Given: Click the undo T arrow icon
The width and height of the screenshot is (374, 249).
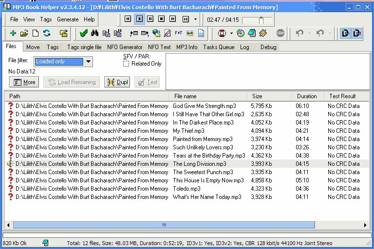Looking at the screenshot, I should click(x=320, y=33).
